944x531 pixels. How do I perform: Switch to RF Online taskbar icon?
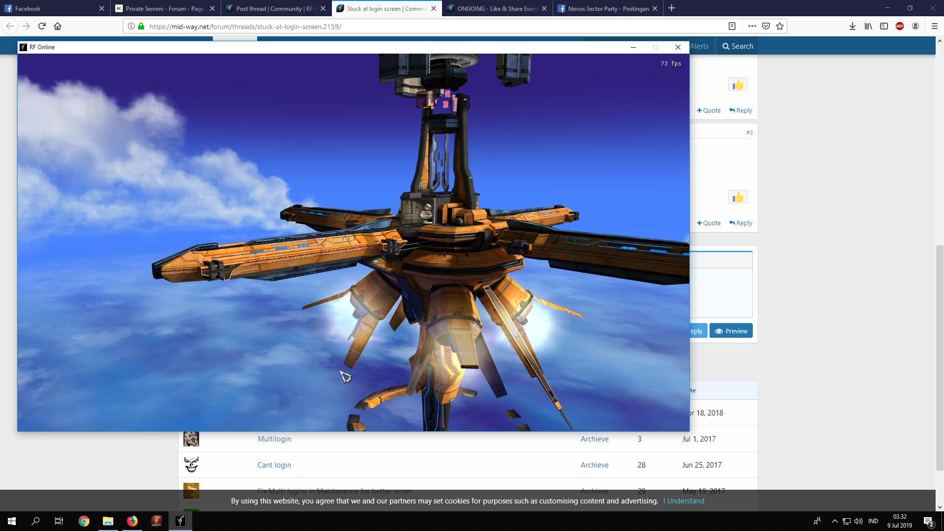(x=180, y=521)
